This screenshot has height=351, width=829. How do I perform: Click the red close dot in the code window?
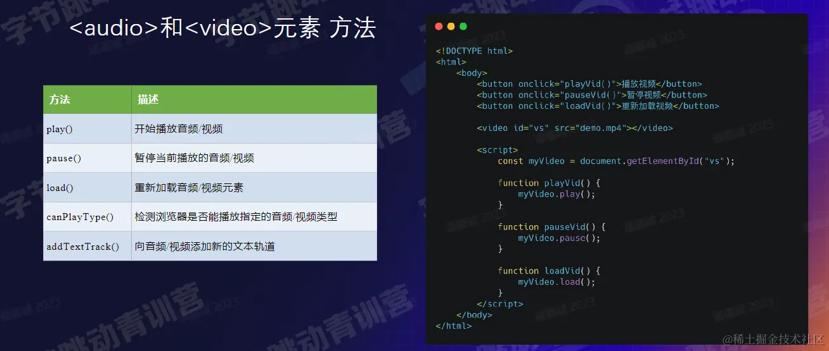[439, 27]
